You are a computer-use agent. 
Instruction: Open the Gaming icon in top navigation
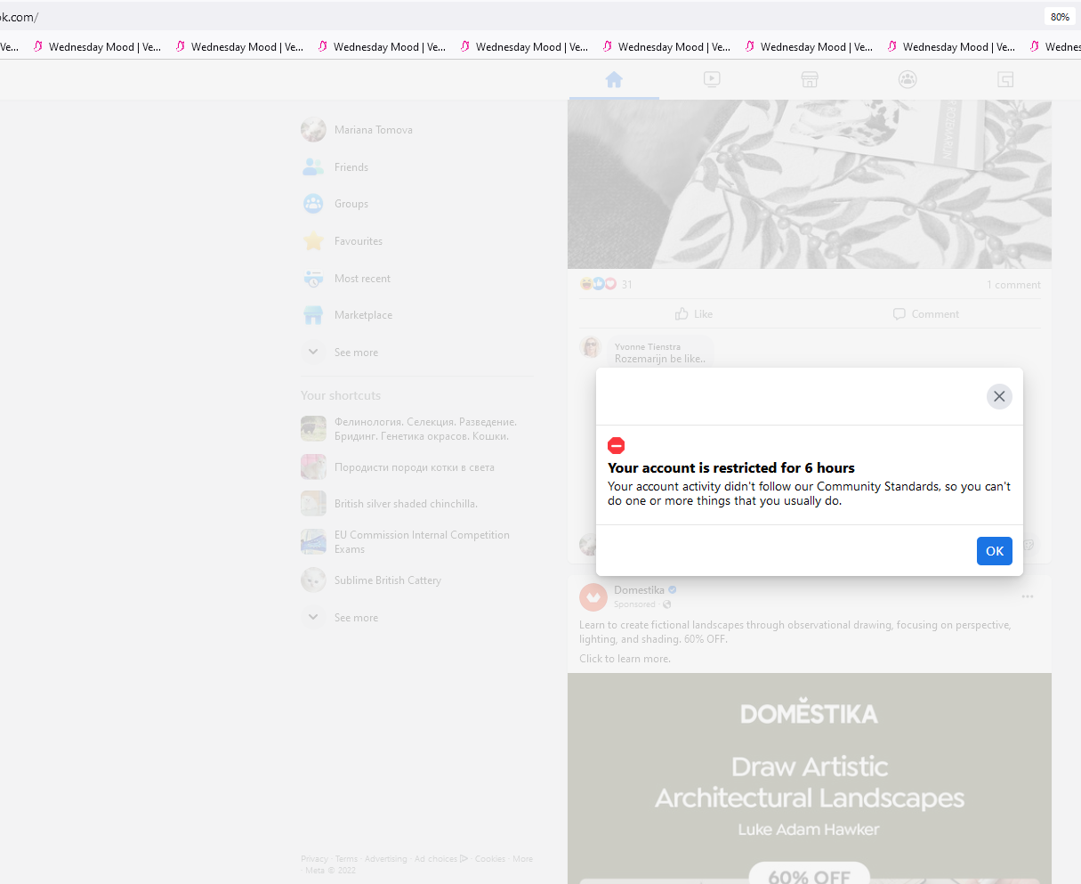1005,79
